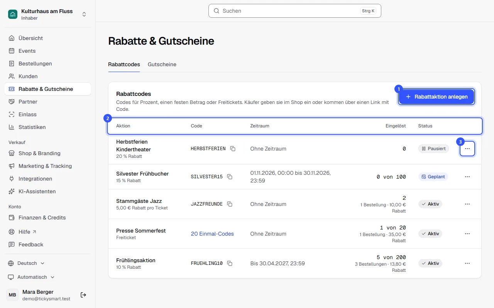Open Shop & Branding settings
This screenshot has height=308, width=494.
[48, 153]
